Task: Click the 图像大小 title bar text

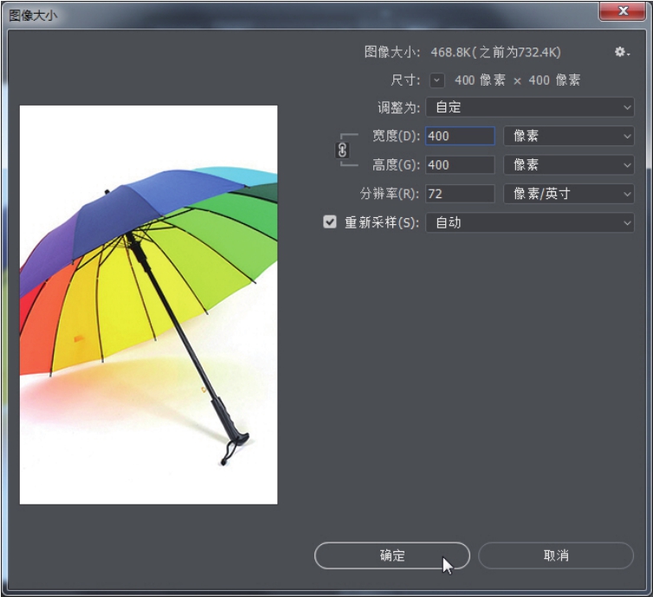Action: (33, 16)
